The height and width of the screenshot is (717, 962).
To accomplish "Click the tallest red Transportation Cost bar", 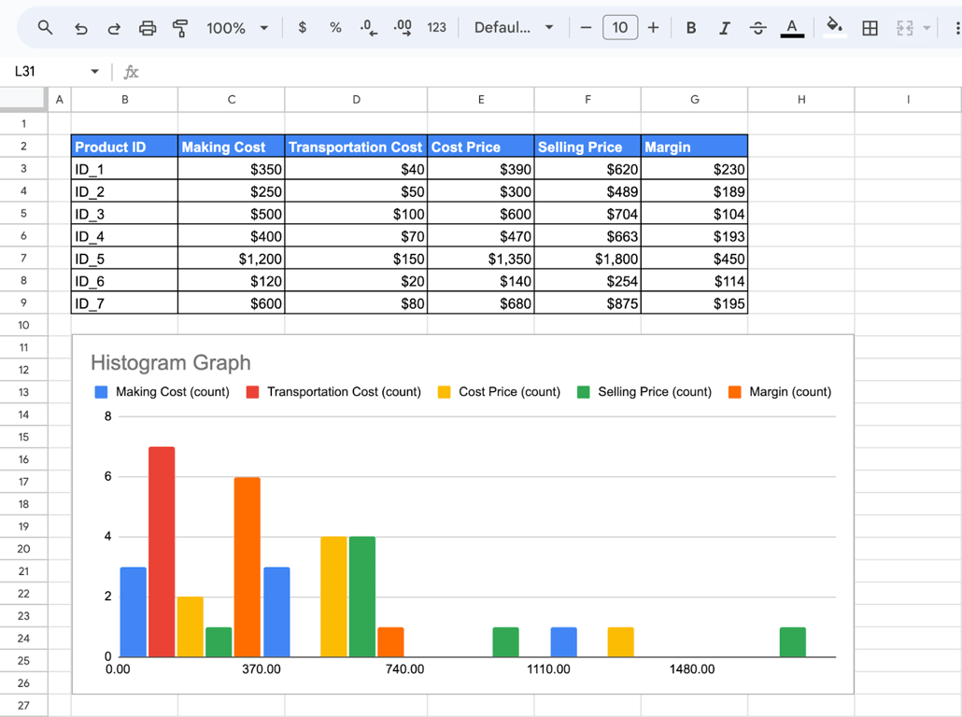I will [x=162, y=552].
